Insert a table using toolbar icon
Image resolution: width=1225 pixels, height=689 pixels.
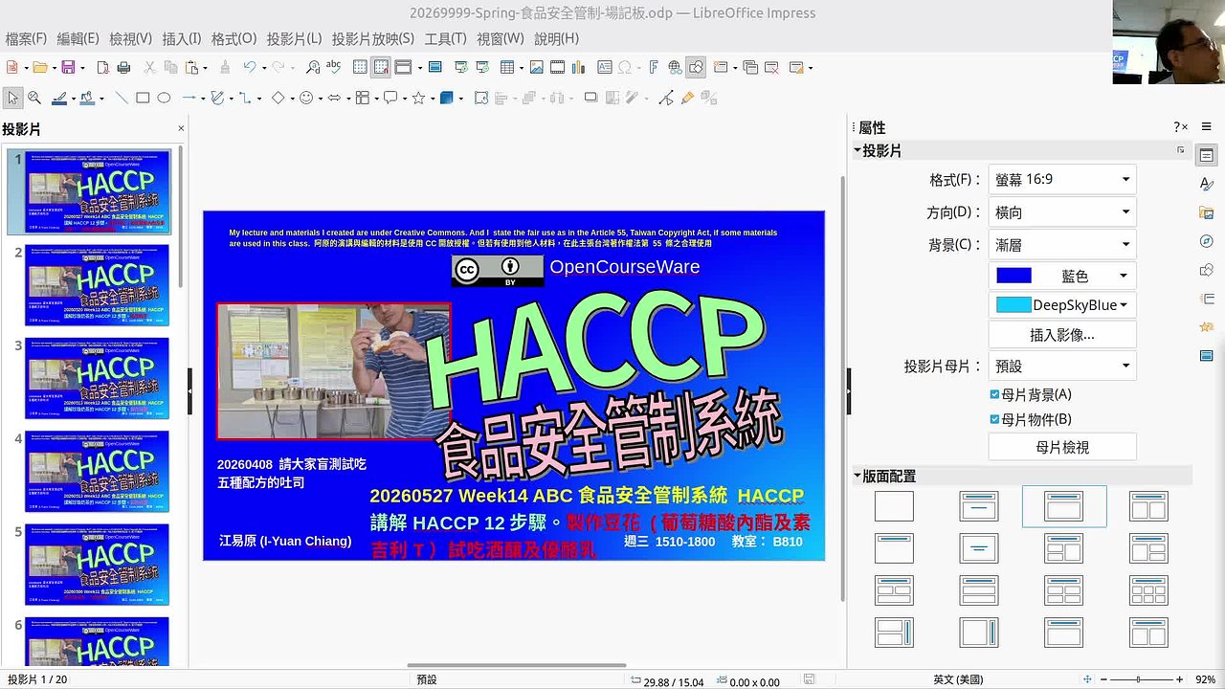point(507,67)
